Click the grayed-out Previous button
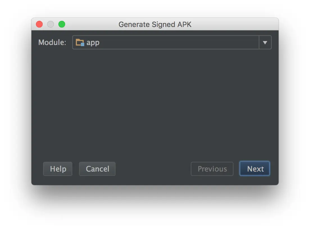 (212, 169)
